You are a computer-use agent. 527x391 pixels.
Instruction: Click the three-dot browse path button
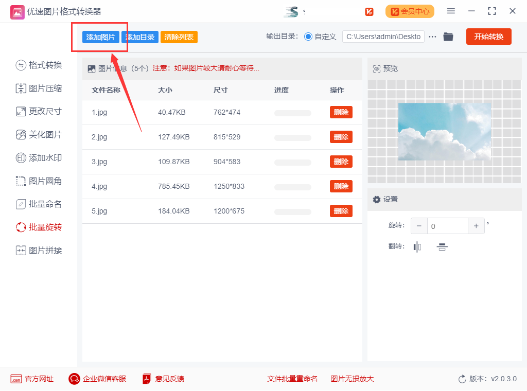click(432, 37)
